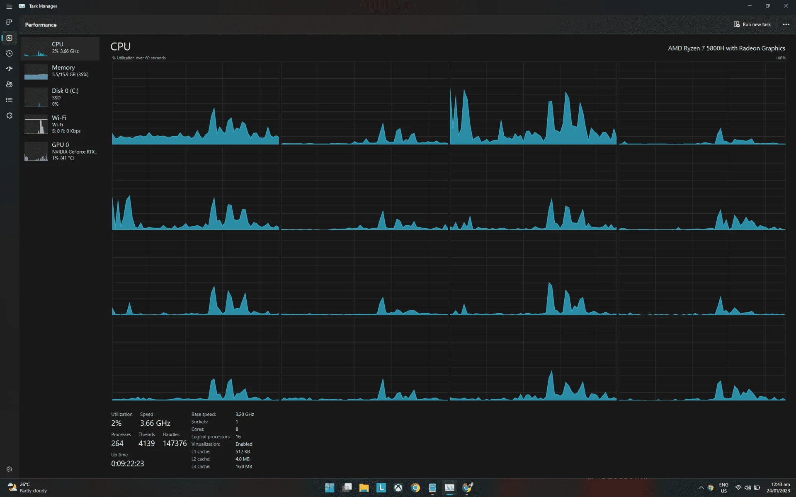
Task: Click the Base speed value 3.20 GHz
Action: click(x=245, y=414)
